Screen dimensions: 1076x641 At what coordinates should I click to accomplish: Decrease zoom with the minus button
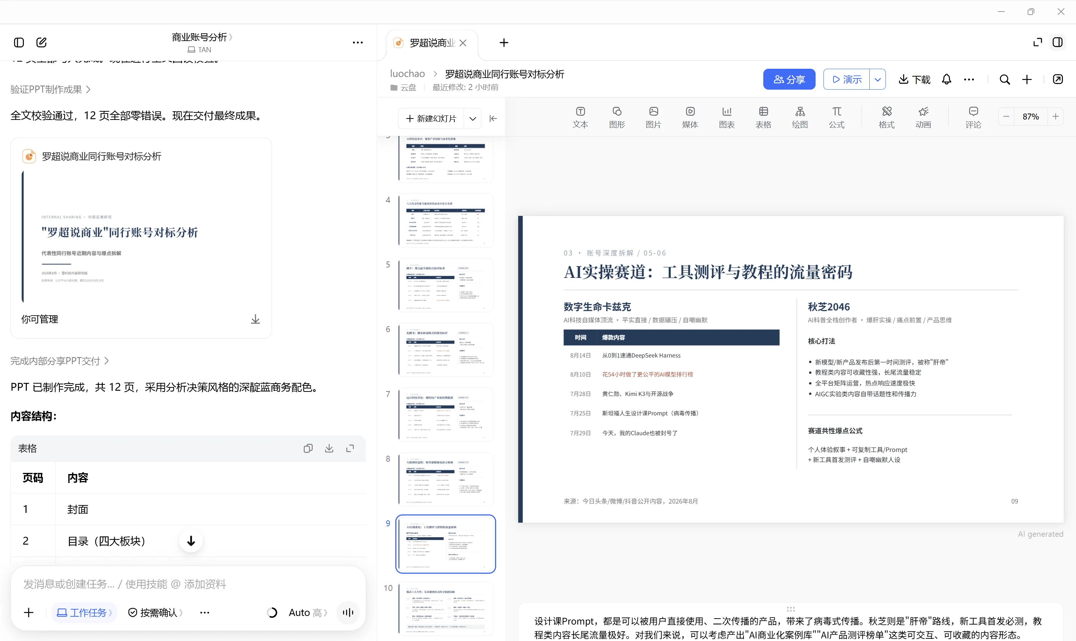pos(1006,117)
